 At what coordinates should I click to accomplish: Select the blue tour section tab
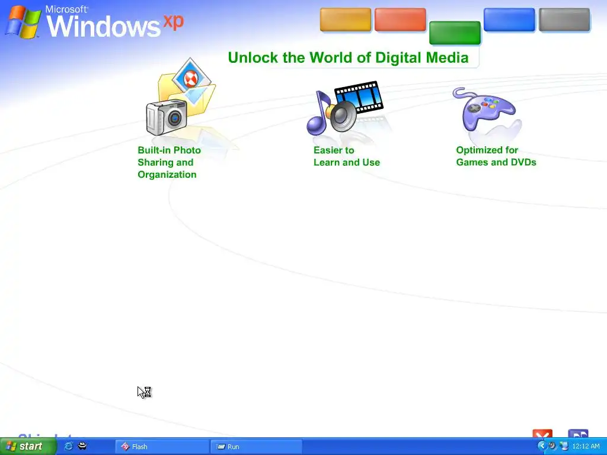[509, 20]
